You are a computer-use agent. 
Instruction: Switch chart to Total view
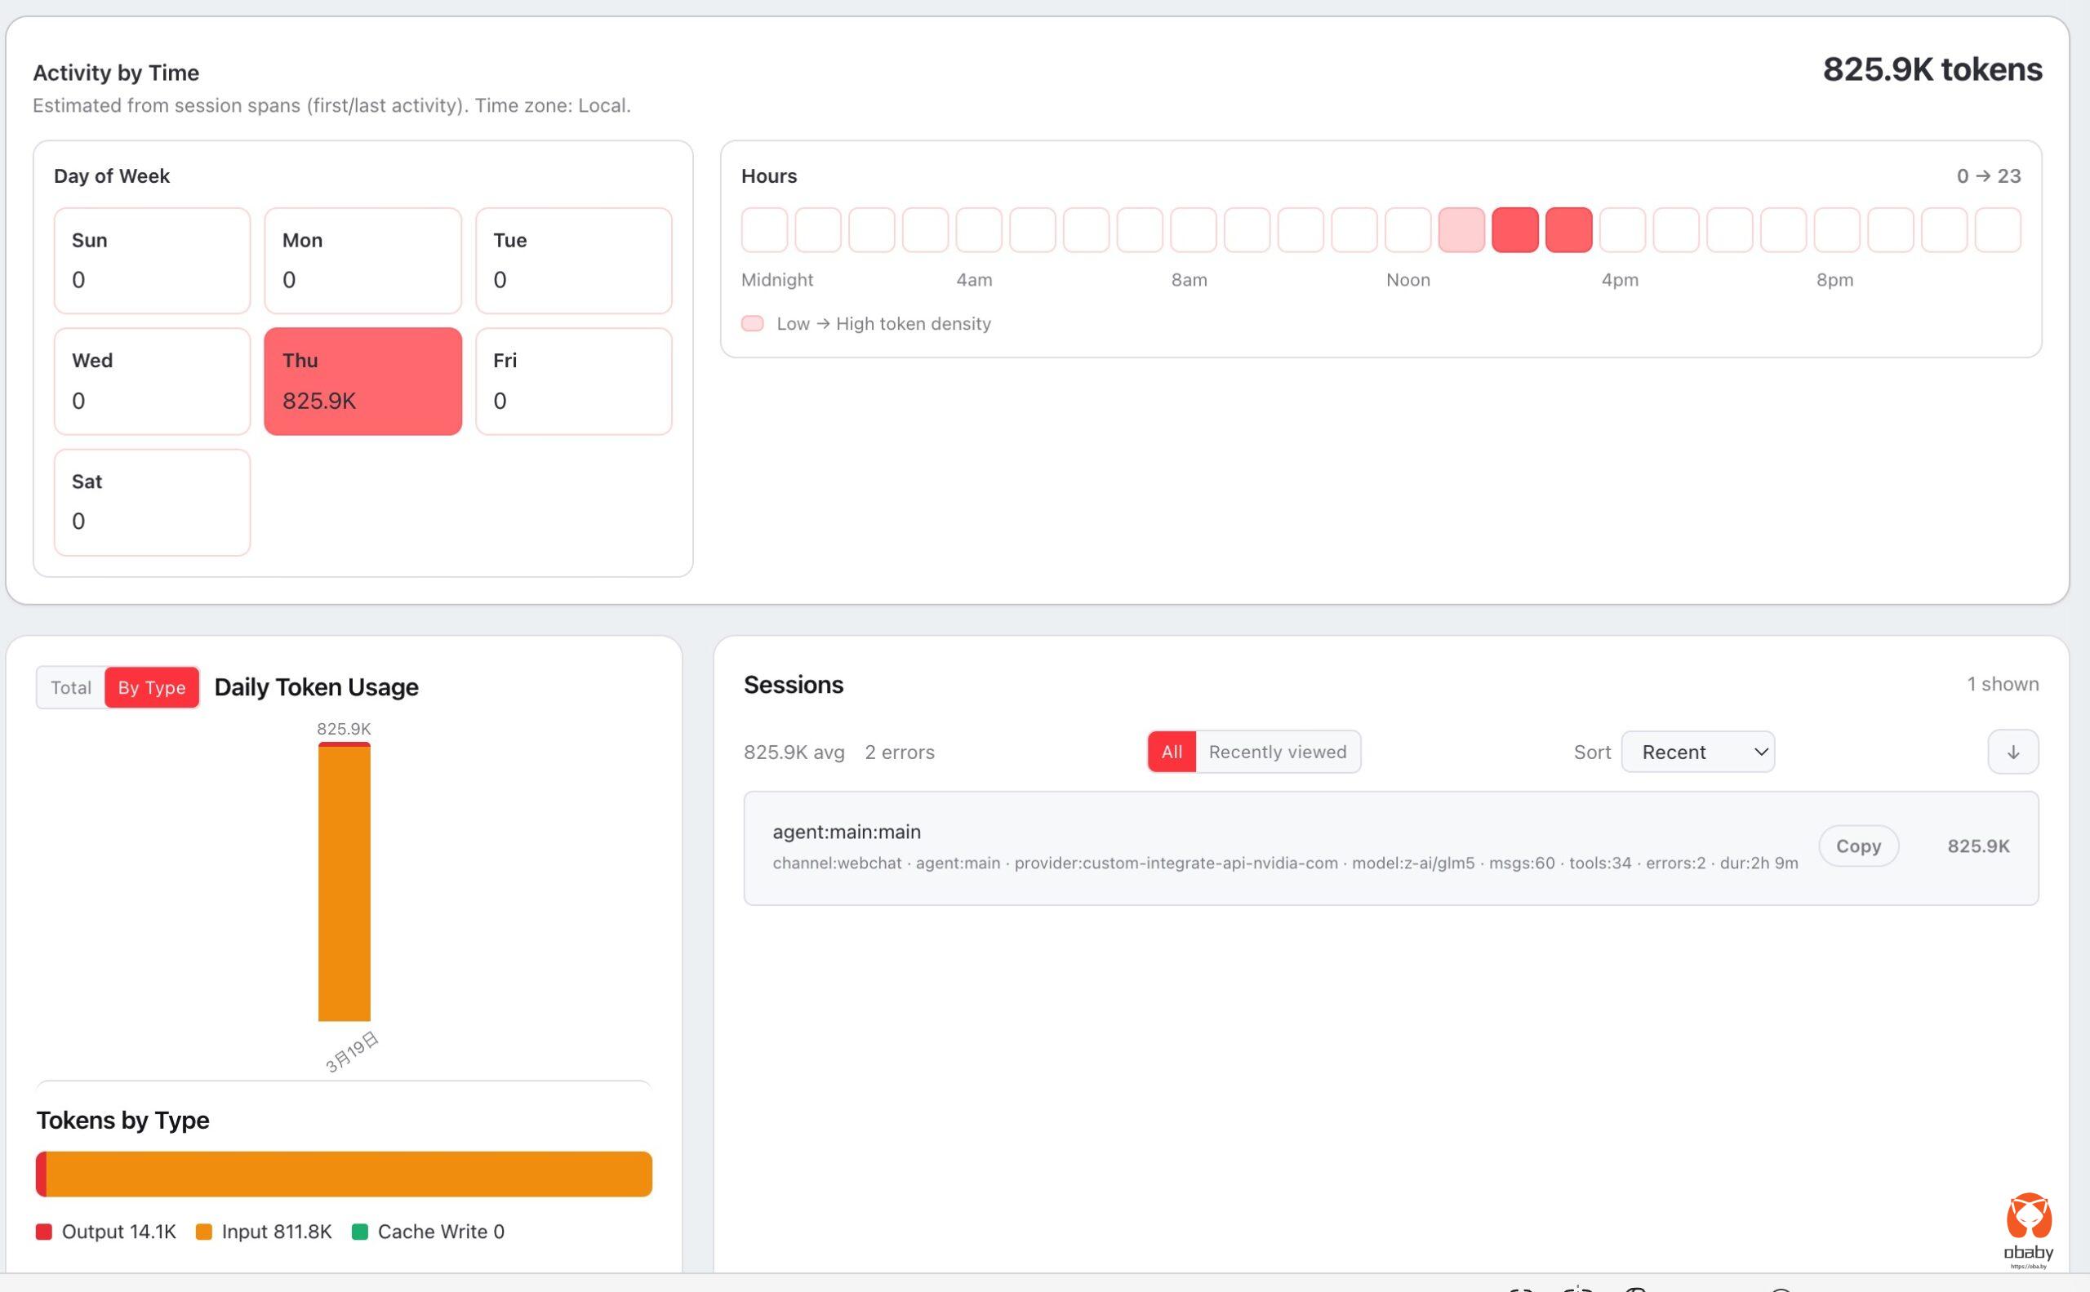(x=71, y=687)
